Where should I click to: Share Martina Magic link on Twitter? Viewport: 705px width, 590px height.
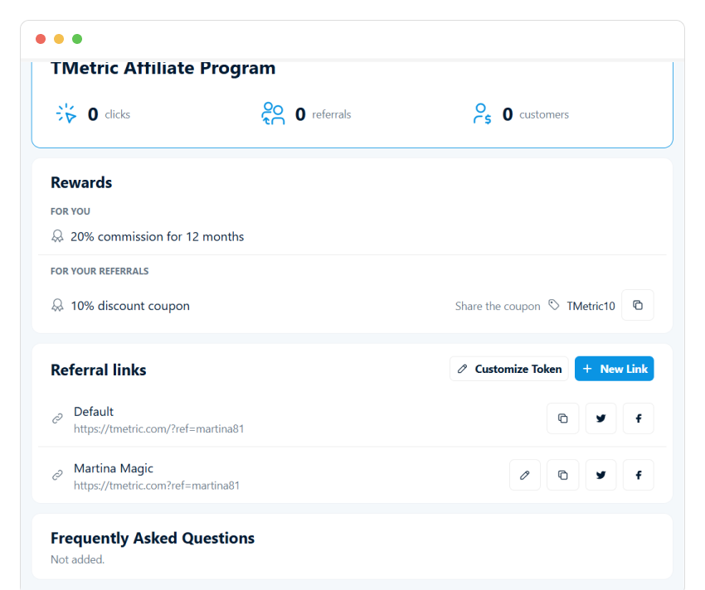(x=600, y=475)
